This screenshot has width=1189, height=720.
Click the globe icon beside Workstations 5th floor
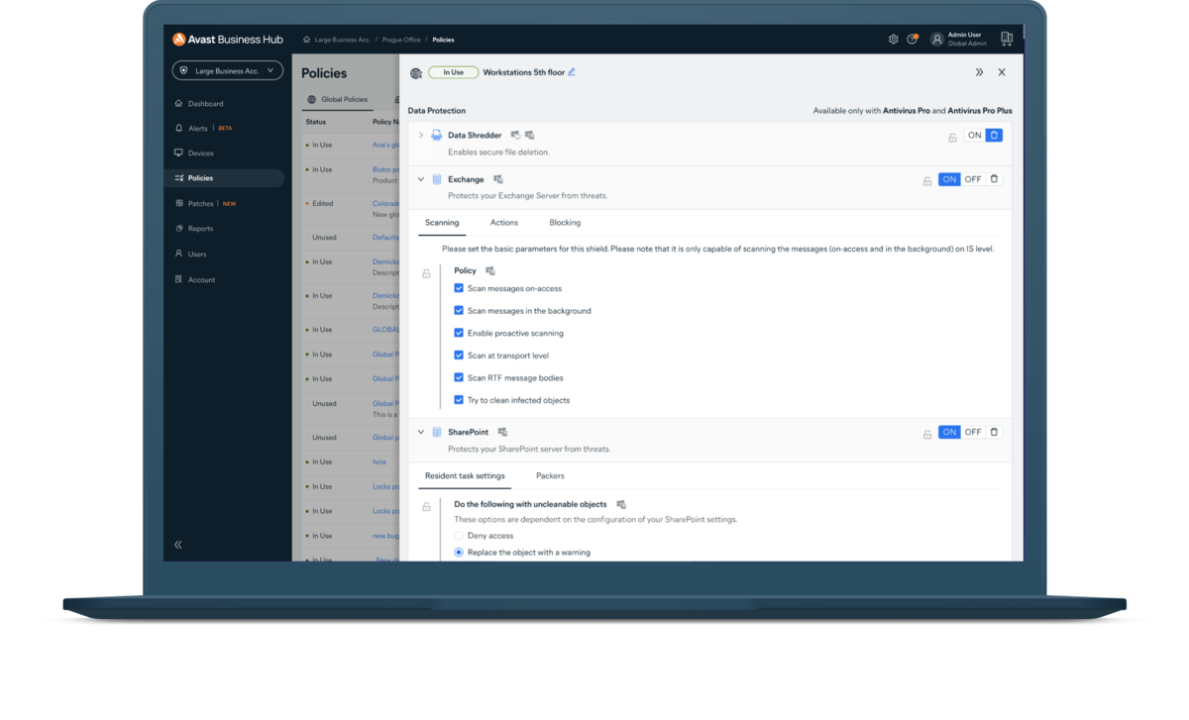pyautogui.click(x=418, y=71)
